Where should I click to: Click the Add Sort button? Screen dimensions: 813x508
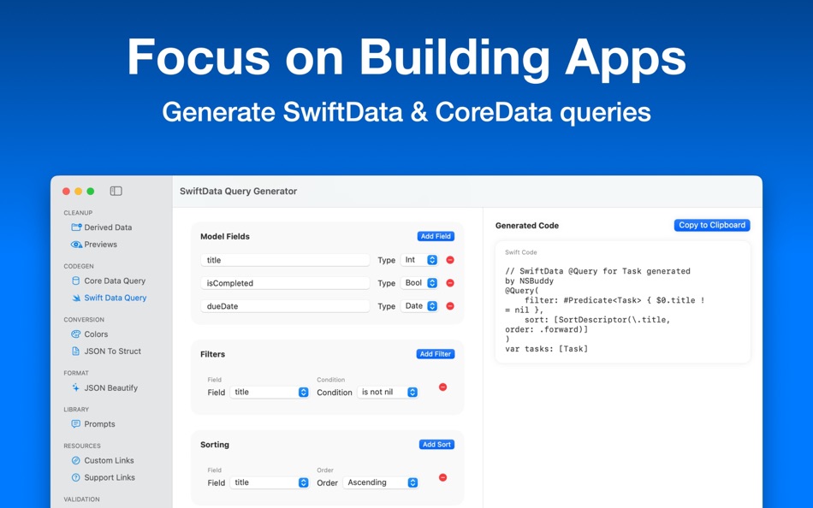(x=436, y=444)
